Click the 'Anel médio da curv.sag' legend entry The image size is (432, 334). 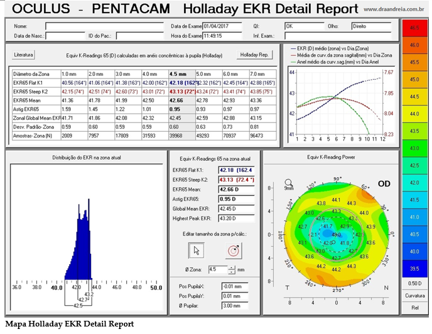[x=335, y=62]
